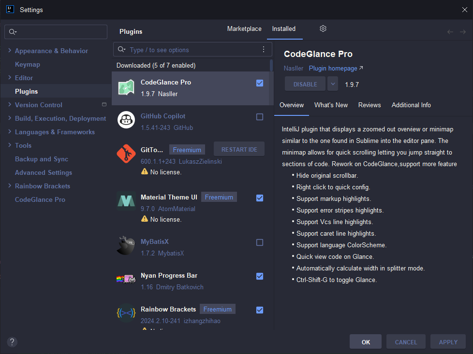Expand the Tools settings node
473x354 pixels.
click(x=10, y=145)
